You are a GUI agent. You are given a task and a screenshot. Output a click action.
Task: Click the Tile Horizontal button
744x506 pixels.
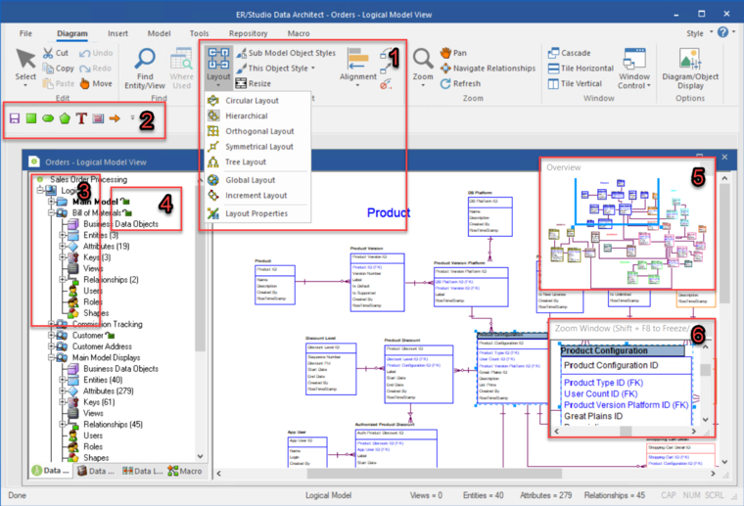580,69
